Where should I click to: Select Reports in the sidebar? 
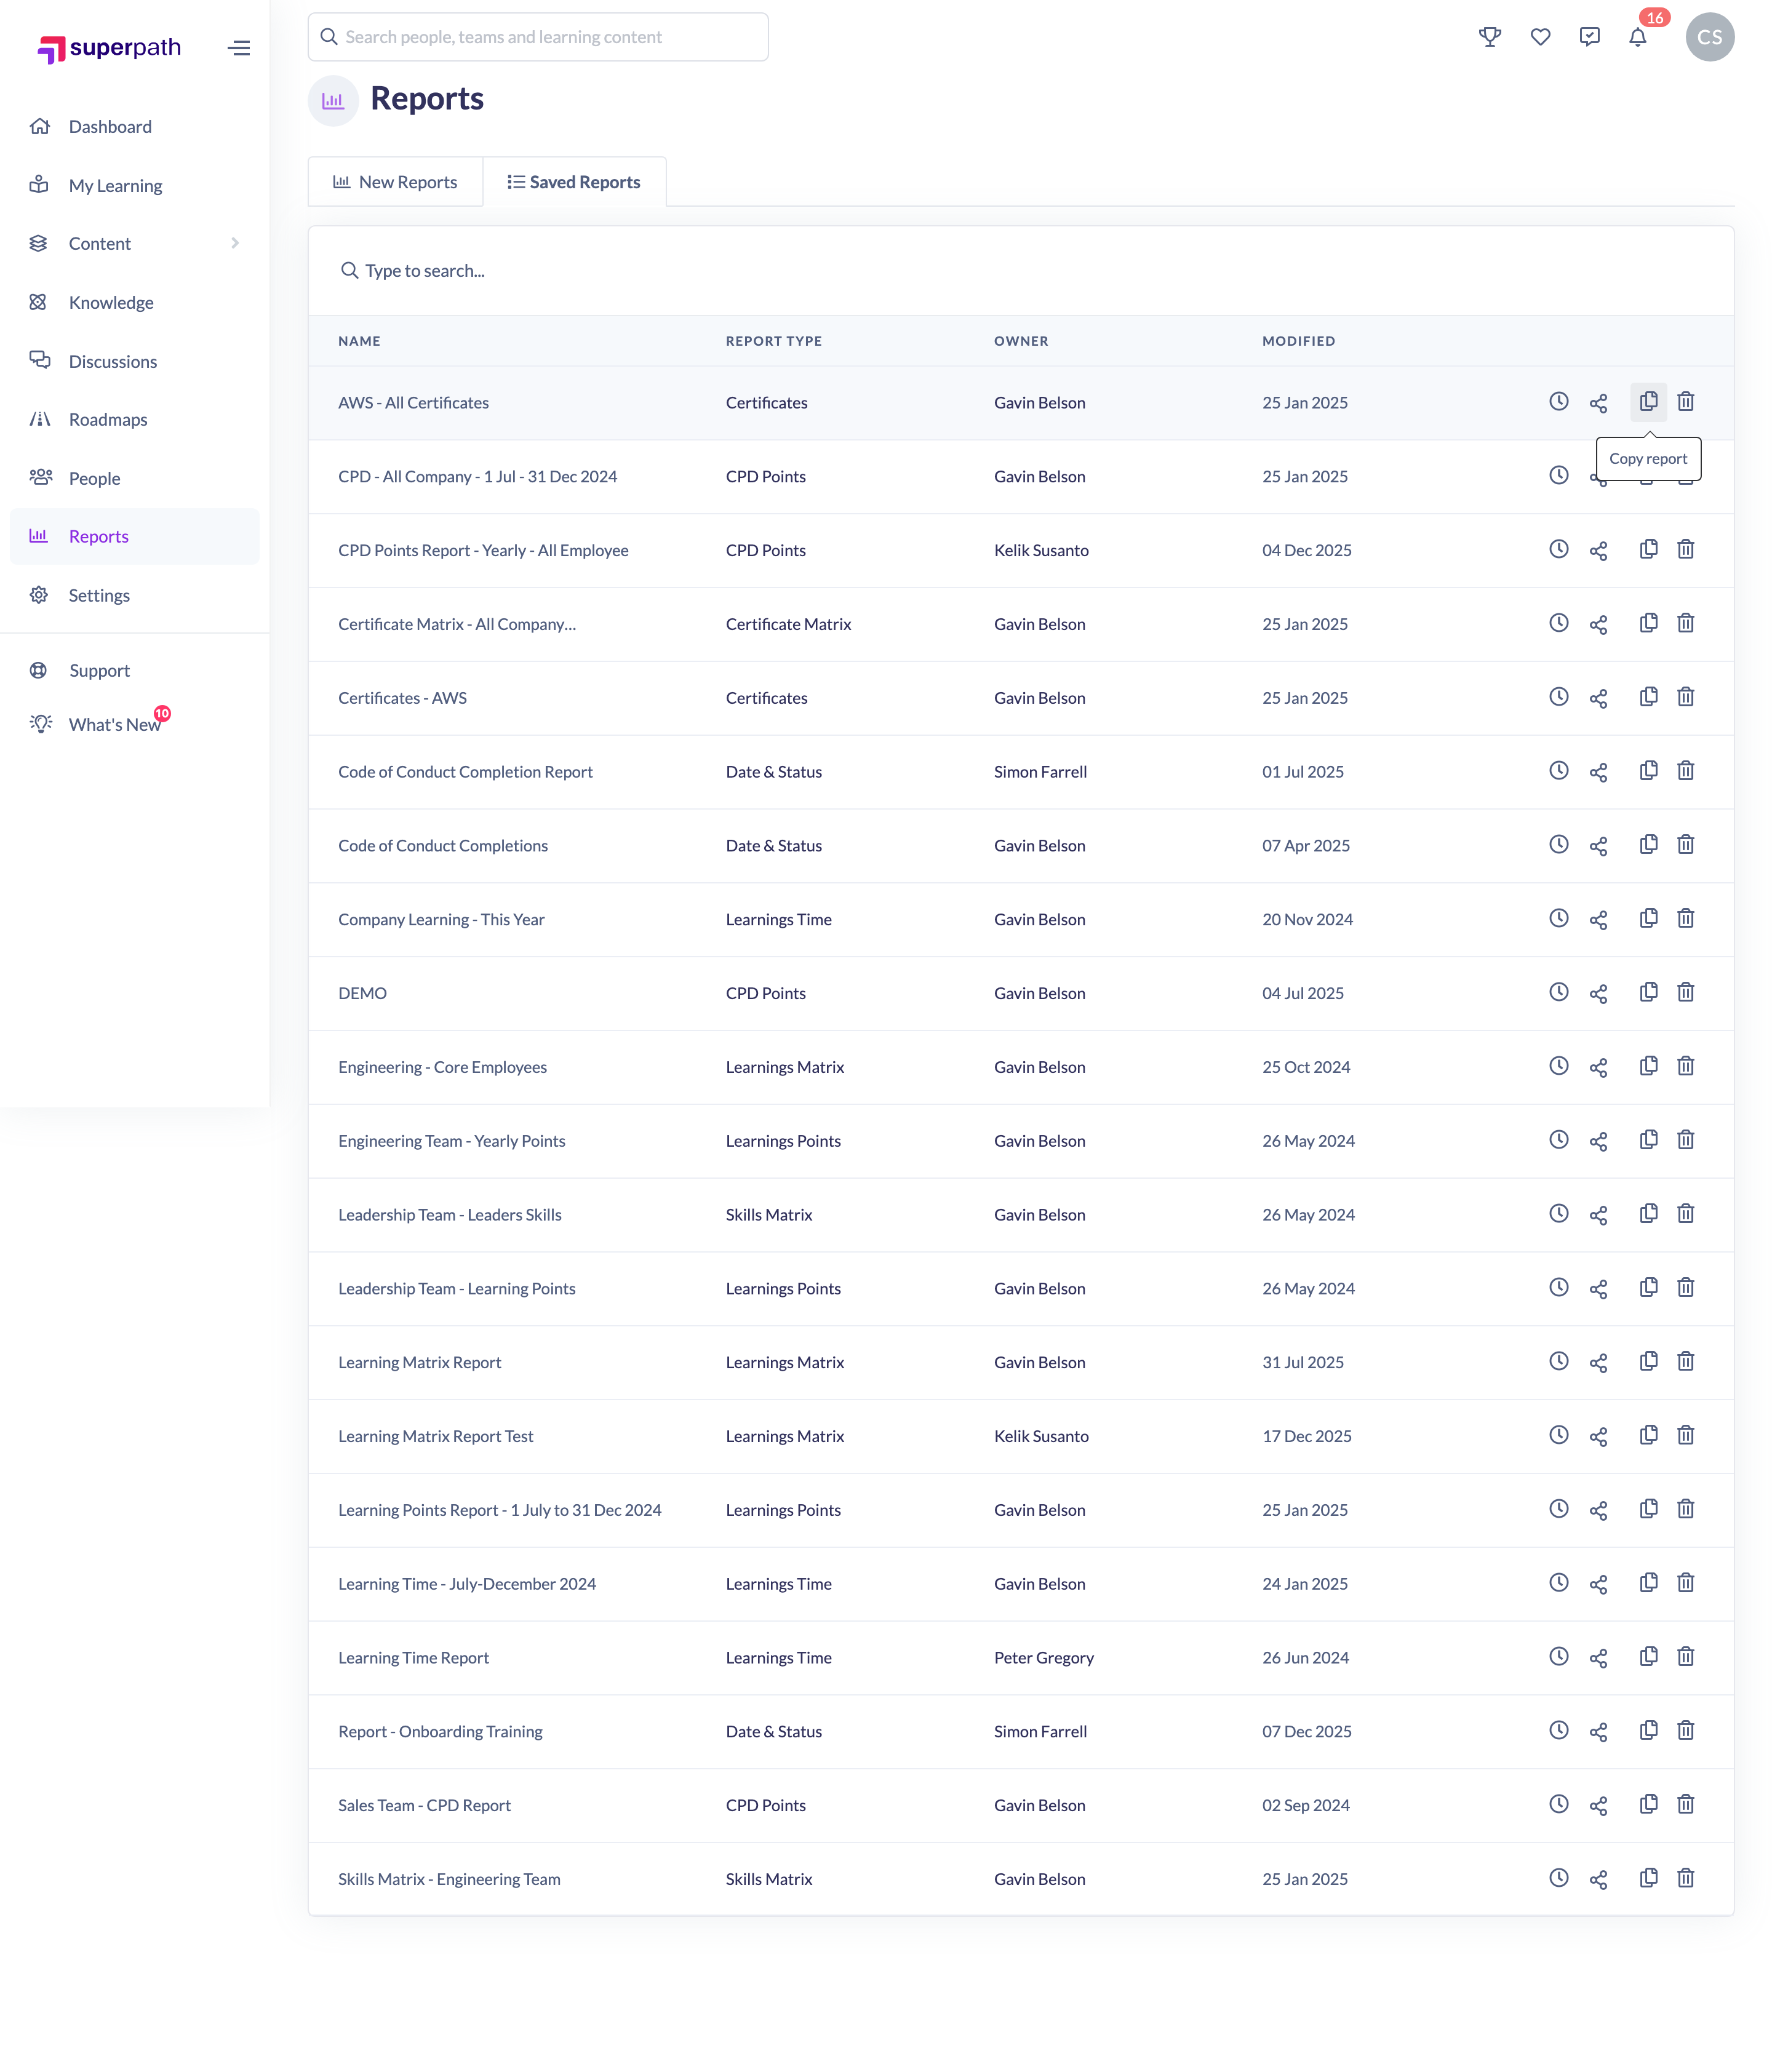click(134, 536)
